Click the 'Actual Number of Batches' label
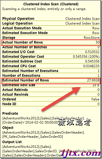 pyautogui.click(x=24, y=47)
